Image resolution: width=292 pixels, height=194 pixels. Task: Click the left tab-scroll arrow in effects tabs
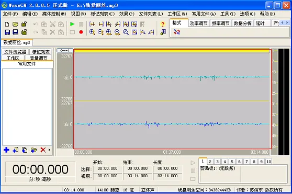pos(282,22)
